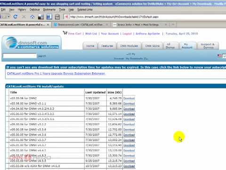The image size is (226, 170).
Task: Click the Wish List link
Action: 91,34
